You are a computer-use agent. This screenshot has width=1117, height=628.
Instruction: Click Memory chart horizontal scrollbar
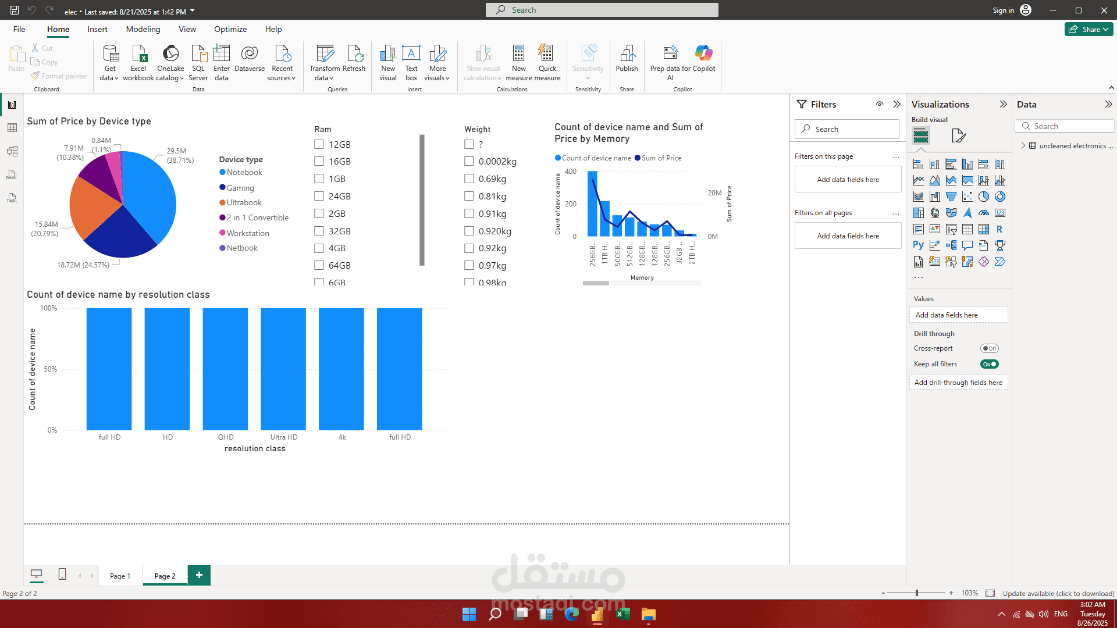(x=596, y=283)
